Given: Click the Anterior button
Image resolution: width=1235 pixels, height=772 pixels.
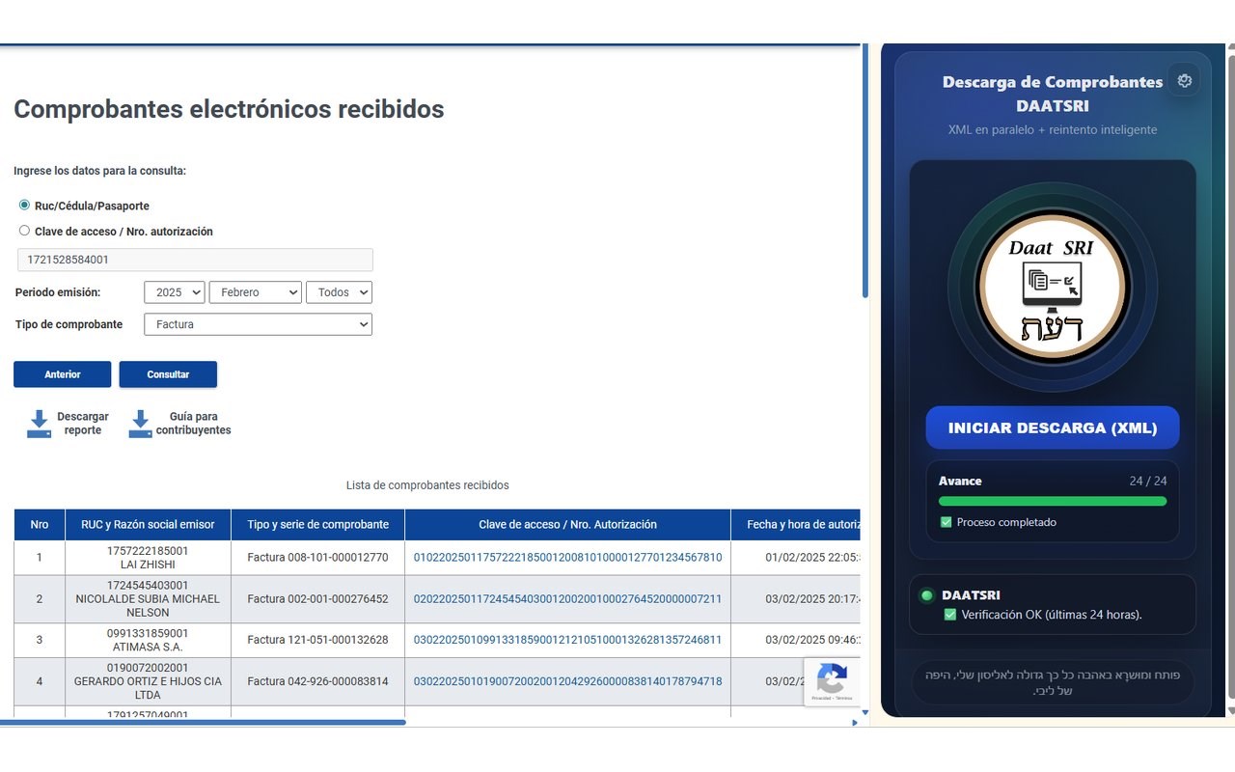Looking at the screenshot, I should [63, 374].
